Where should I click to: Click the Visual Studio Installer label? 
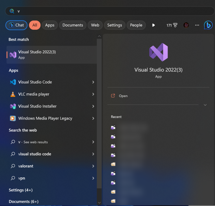pos(37,106)
